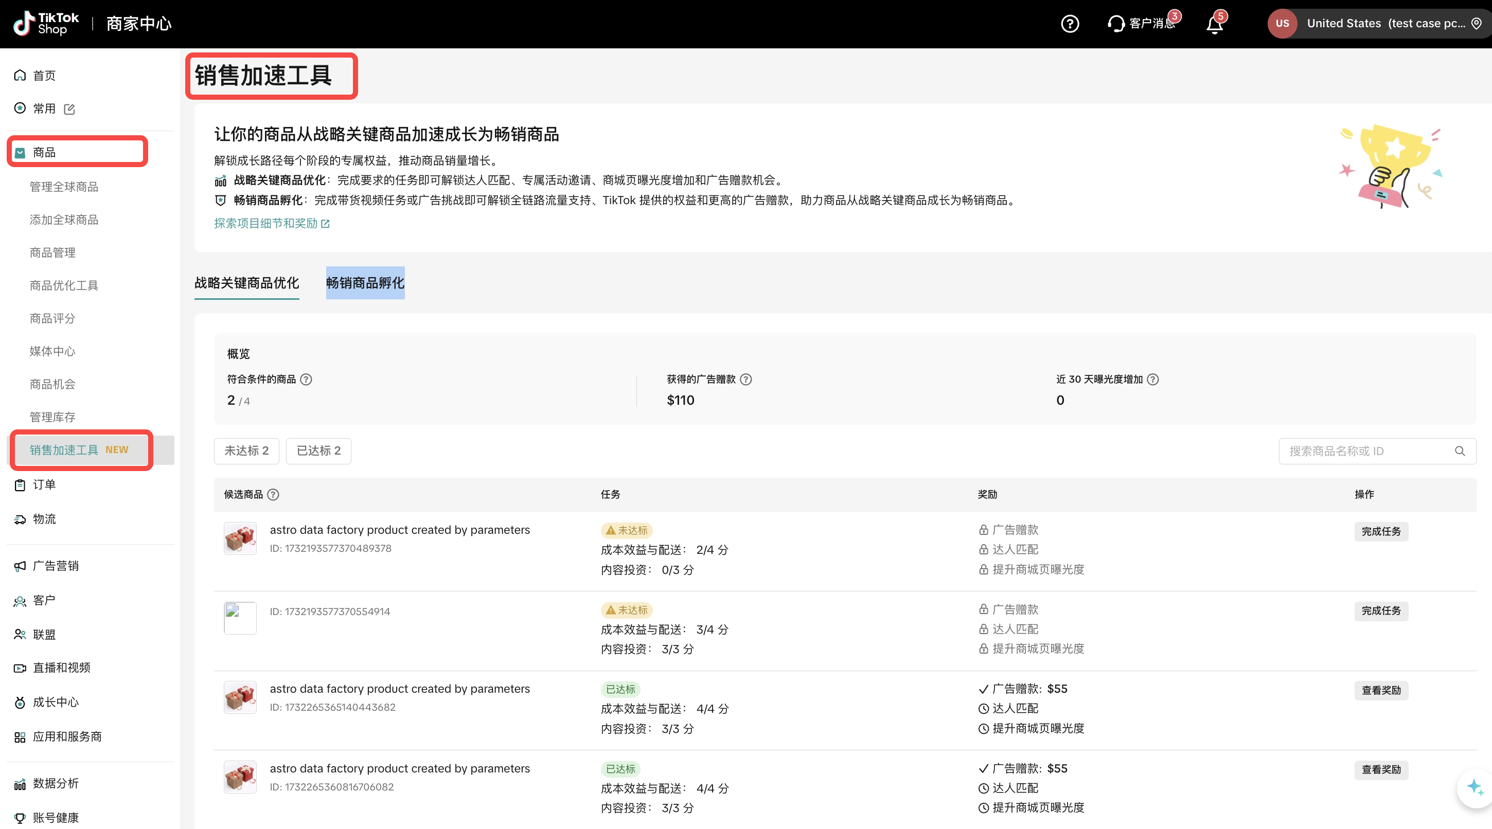Select the 战略关键商品优化 tab

pos(247,282)
